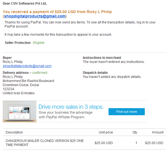Click the Seller Protection label
The image size is (168, 152).
[x=18, y=43]
